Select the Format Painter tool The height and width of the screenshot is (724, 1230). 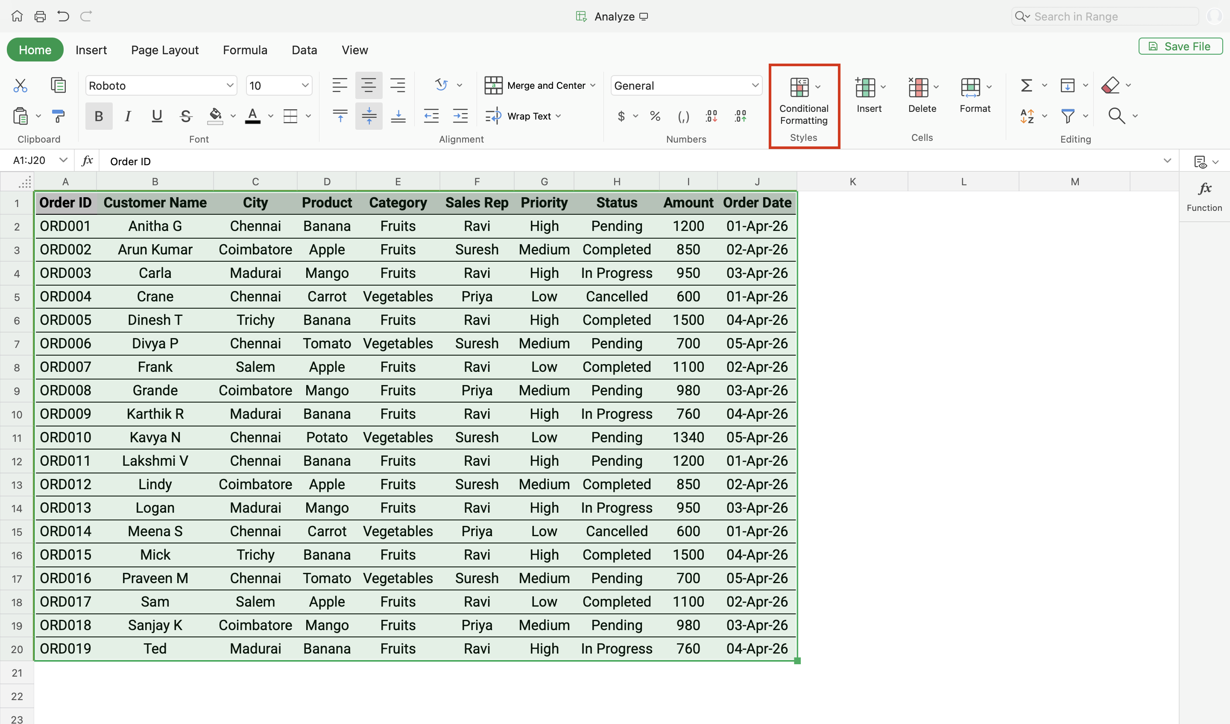point(58,116)
